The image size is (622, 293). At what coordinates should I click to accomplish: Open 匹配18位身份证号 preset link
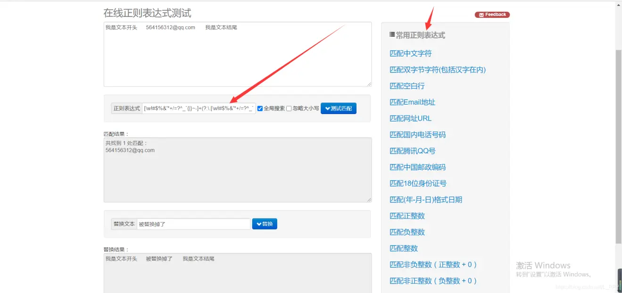pos(418,183)
